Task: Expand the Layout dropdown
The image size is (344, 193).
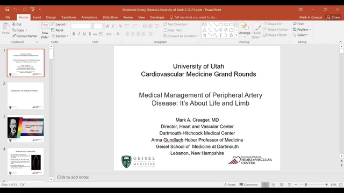Action: pyautogui.click(x=59, y=24)
